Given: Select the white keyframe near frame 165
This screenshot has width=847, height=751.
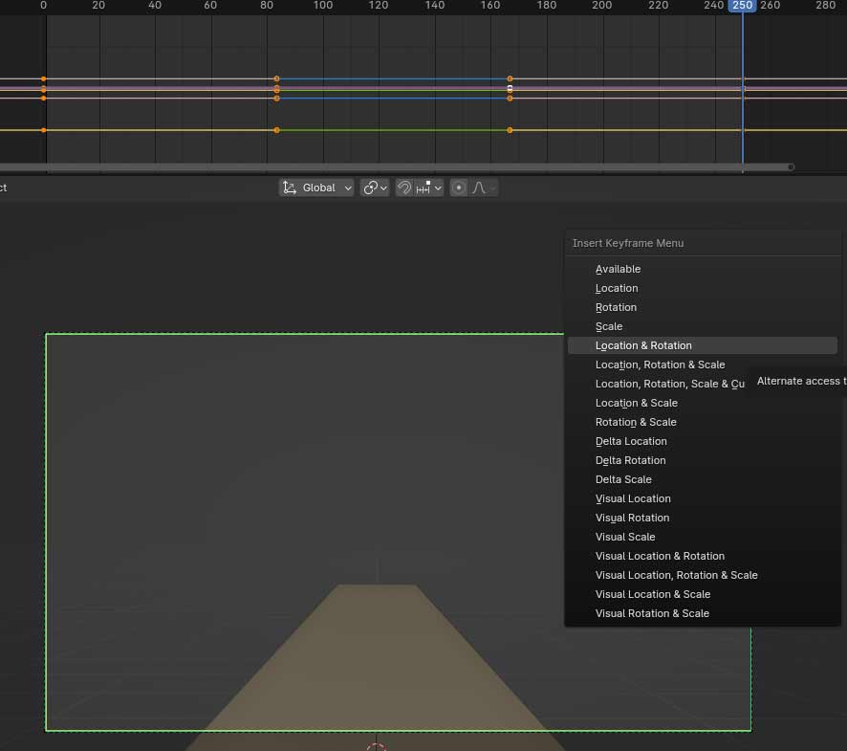Looking at the screenshot, I should tap(510, 88).
